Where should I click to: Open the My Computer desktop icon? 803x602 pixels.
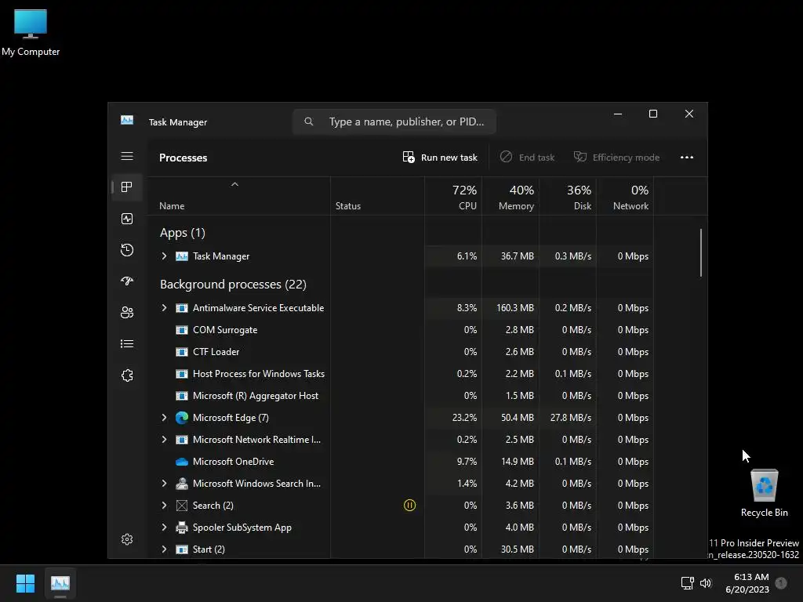[31, 31]
